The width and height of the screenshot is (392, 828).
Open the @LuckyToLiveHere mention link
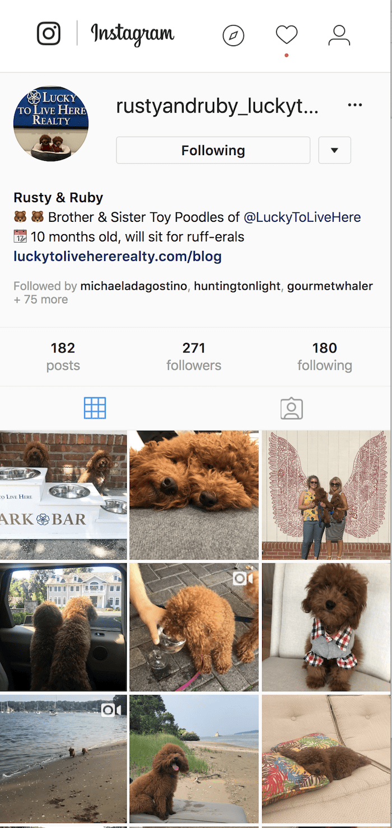(x=302, y=217)
